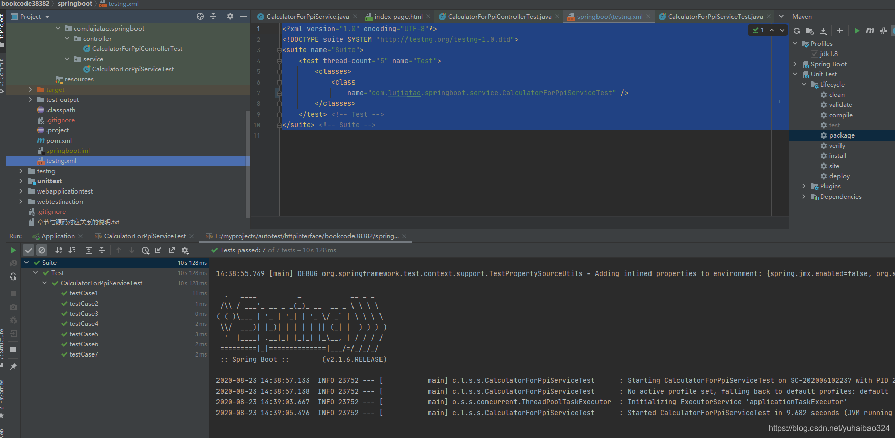Toggle Maven skip tests mode
This screenshot has height=438, width=895.
tap(883, 31)
